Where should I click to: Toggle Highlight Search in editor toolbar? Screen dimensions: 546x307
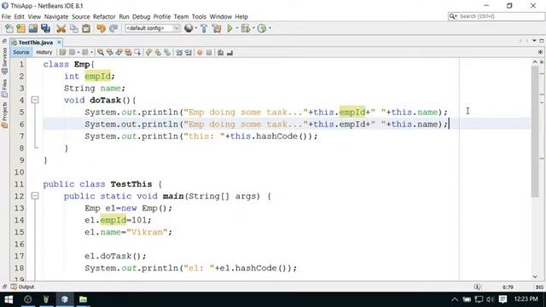[x=128, y=53]
